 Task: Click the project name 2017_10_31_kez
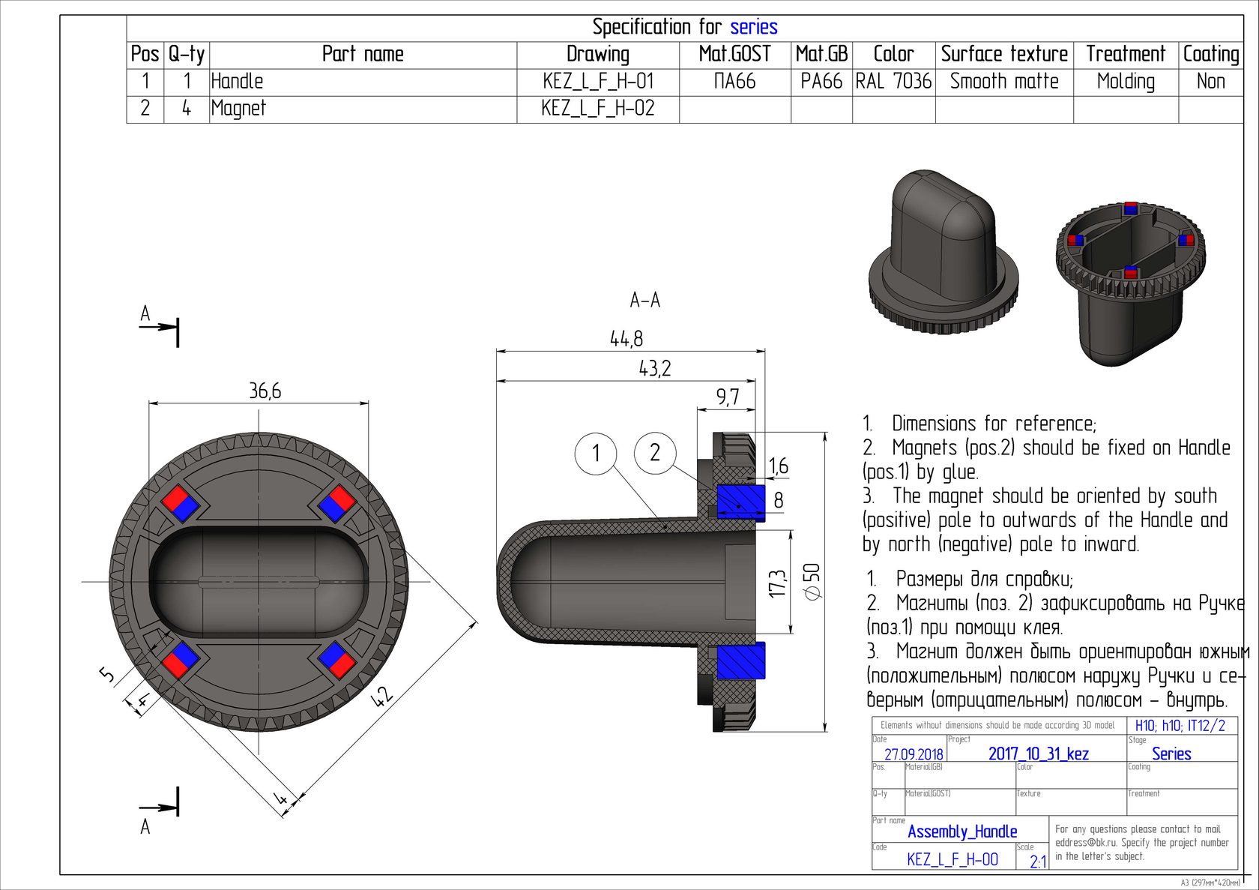pyautogui.click(x=1038, y=754)
